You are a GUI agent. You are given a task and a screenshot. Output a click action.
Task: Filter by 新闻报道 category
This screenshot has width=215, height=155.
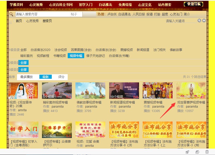(143, 50)
